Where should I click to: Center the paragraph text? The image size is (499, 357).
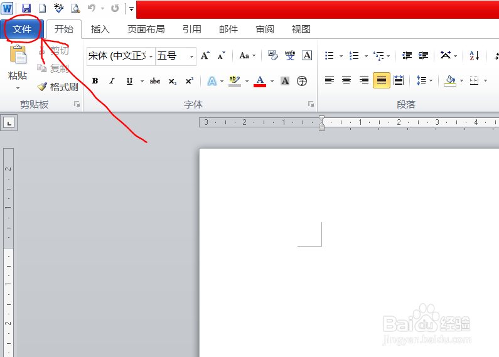coord(346,80)
